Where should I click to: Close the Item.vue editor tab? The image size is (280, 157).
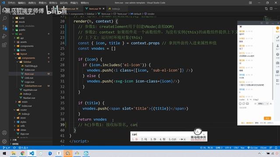[x=104, y=9]
